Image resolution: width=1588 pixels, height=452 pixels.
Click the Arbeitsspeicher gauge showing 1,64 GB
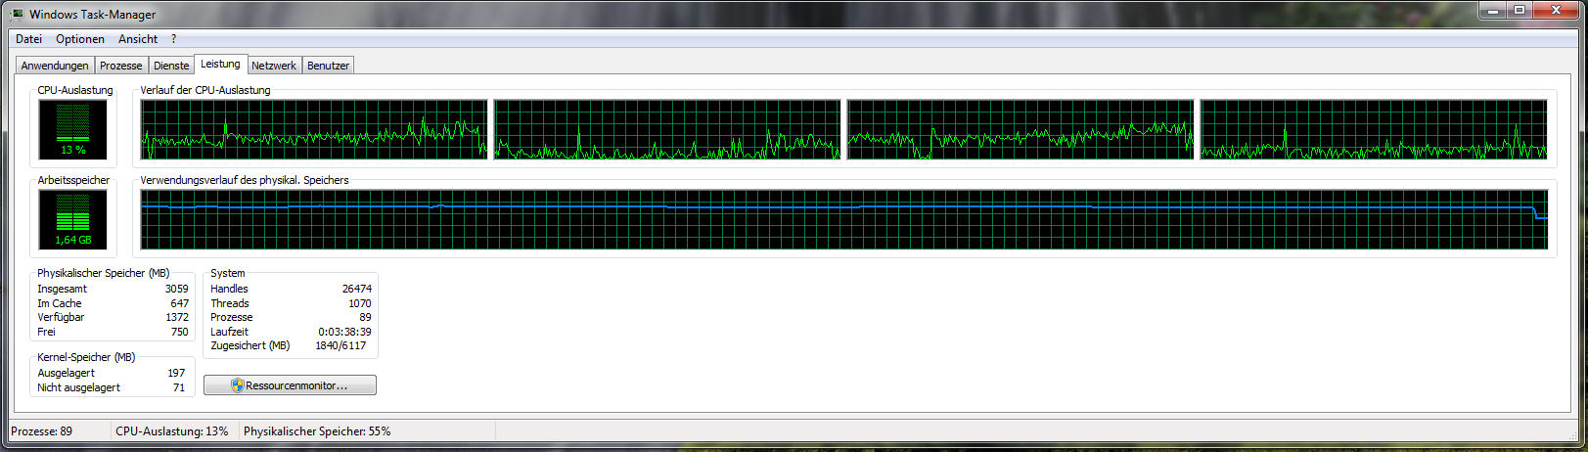coord(73,219)
